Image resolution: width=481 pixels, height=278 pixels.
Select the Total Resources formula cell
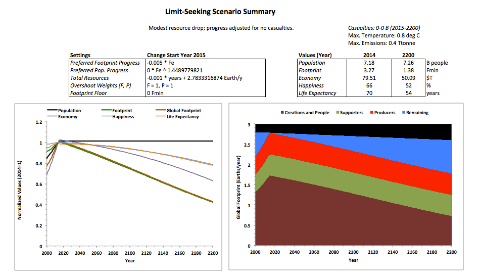point(205,78)
